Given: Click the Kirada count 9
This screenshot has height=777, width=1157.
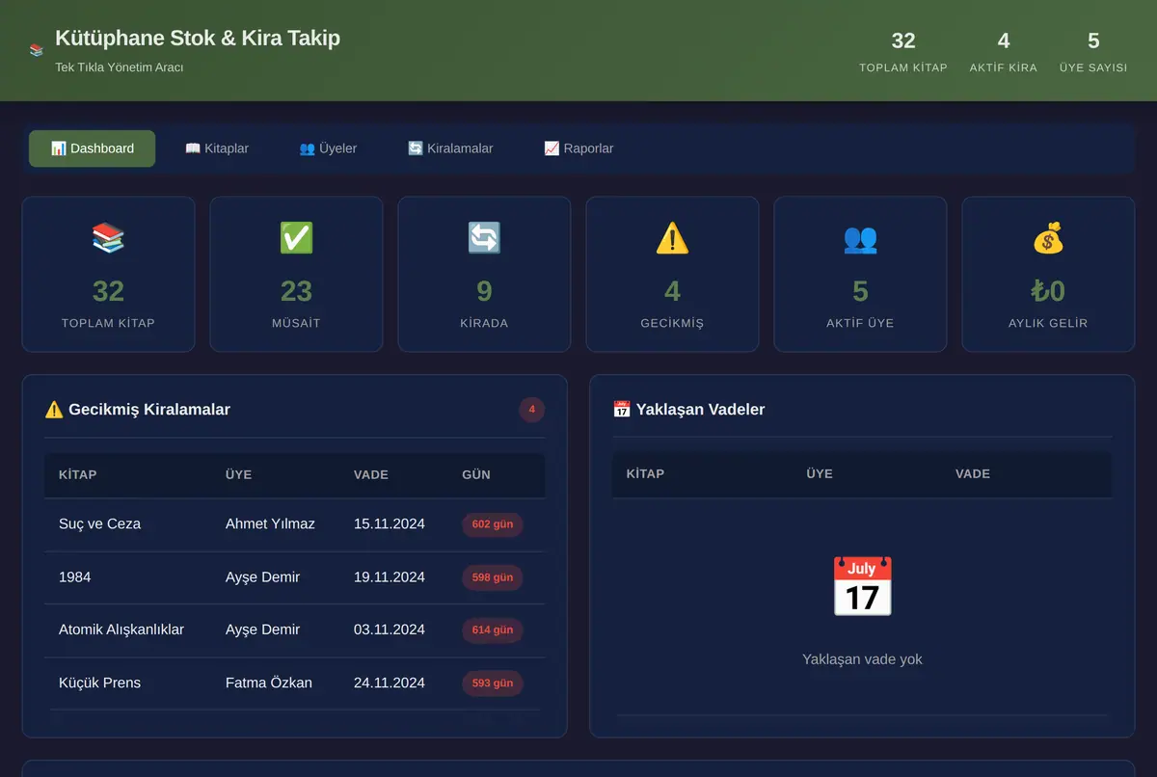Looking at the screenshot, I should click(x=484, y=291).
